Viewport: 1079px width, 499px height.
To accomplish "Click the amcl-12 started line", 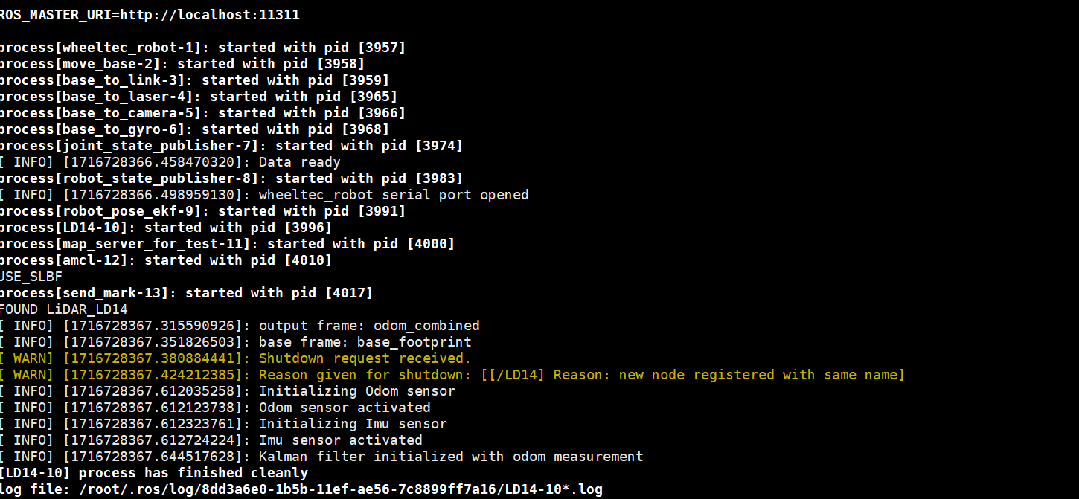I will (166, 260).
